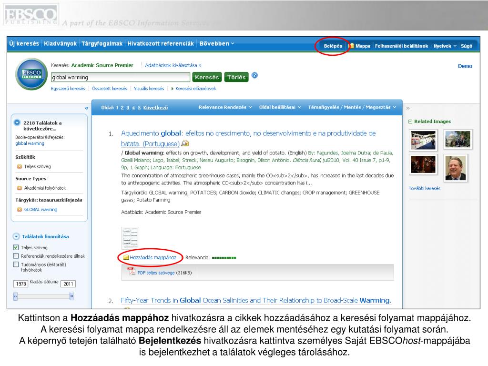
Task: Check Tudományos (lektorált) folyóiratok checkbox
Action: (16, 264)
